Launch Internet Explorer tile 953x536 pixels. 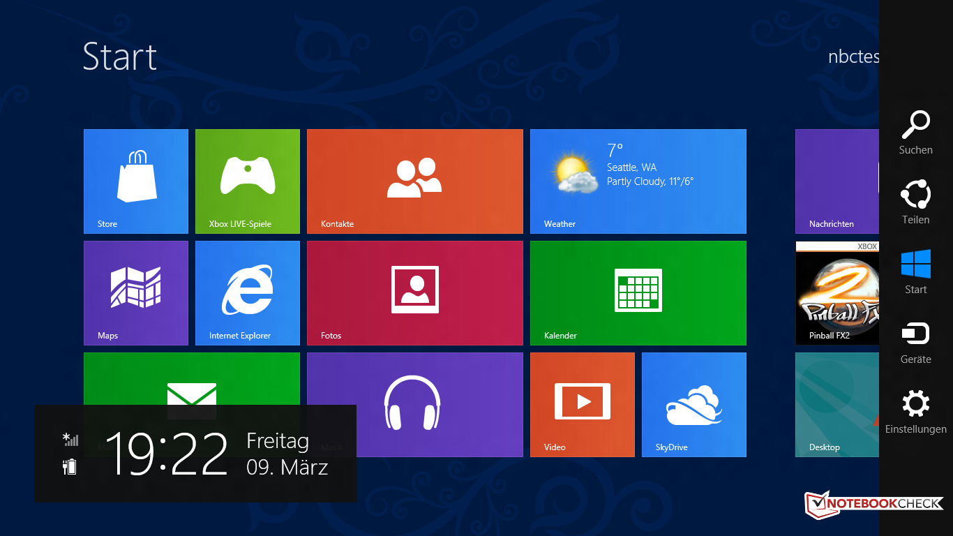tap(248, 293)
